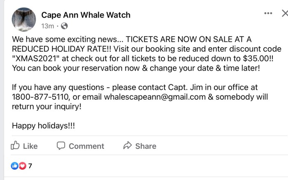288x180 pixels.
Task: Open the three-dot post options menu
Action: coord(268,14)
